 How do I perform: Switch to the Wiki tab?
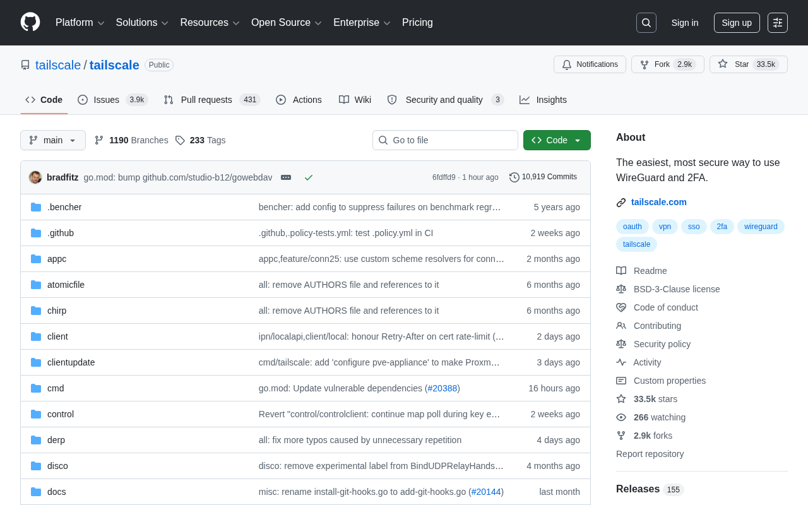pos(355,100)
